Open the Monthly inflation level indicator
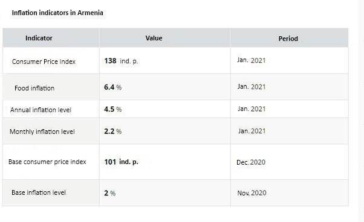Screen dimensions: 364x222 (42, 132)
